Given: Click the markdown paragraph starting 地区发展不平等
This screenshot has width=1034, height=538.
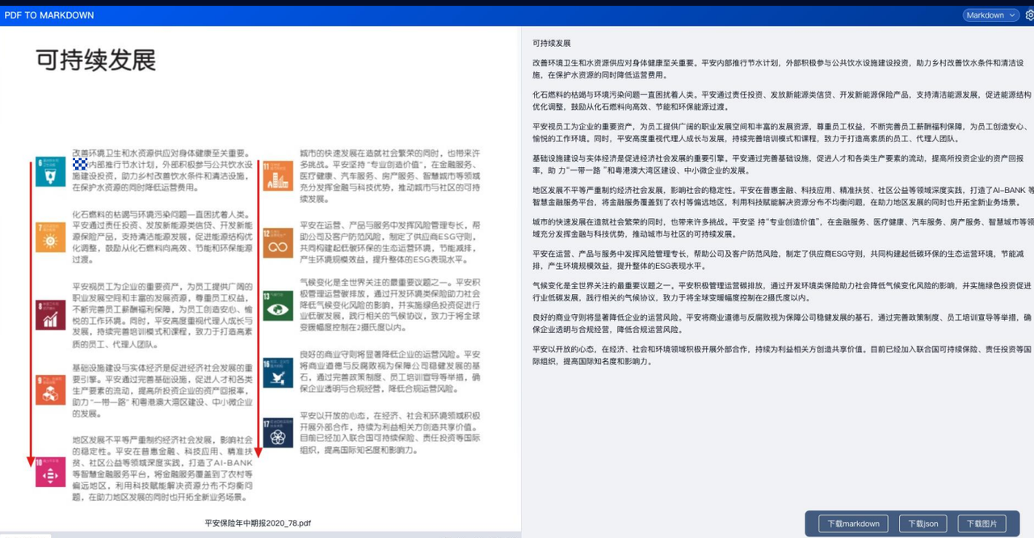Looking at the screenshot, I should (x=783, y=196).
